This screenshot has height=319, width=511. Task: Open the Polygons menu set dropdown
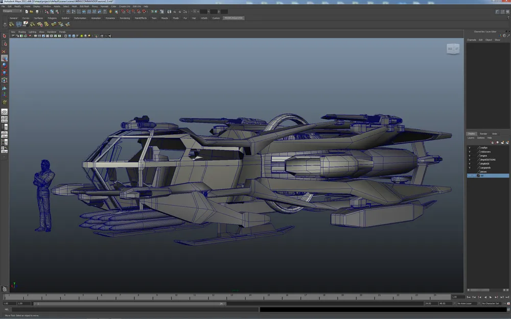point(12,11)
